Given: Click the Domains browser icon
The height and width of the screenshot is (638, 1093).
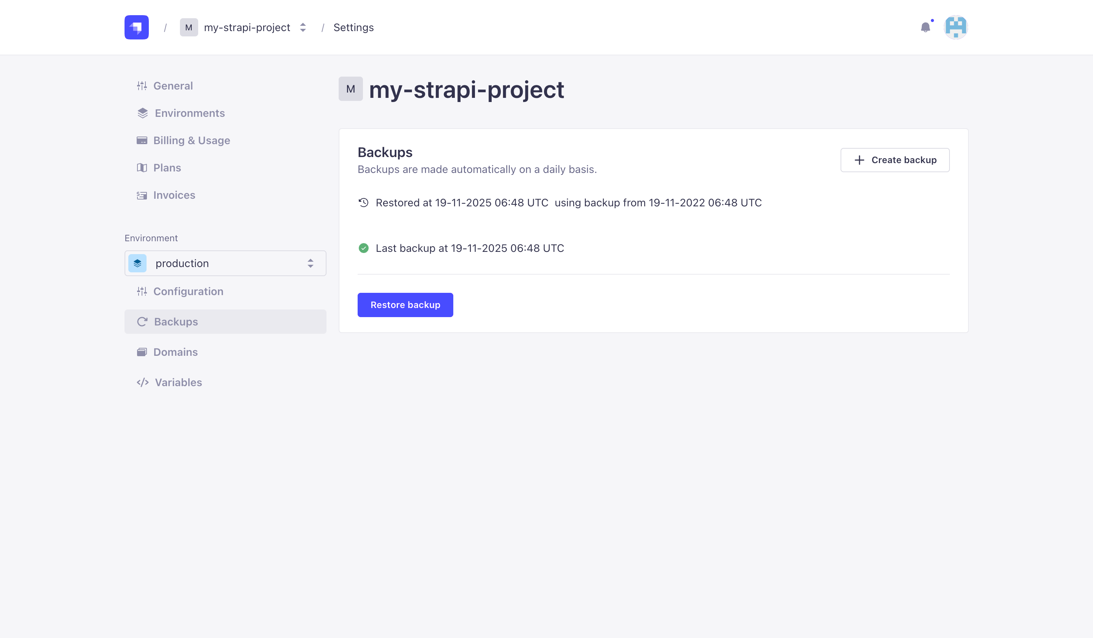Looking at the screenshot, I should tap(142, 352).
